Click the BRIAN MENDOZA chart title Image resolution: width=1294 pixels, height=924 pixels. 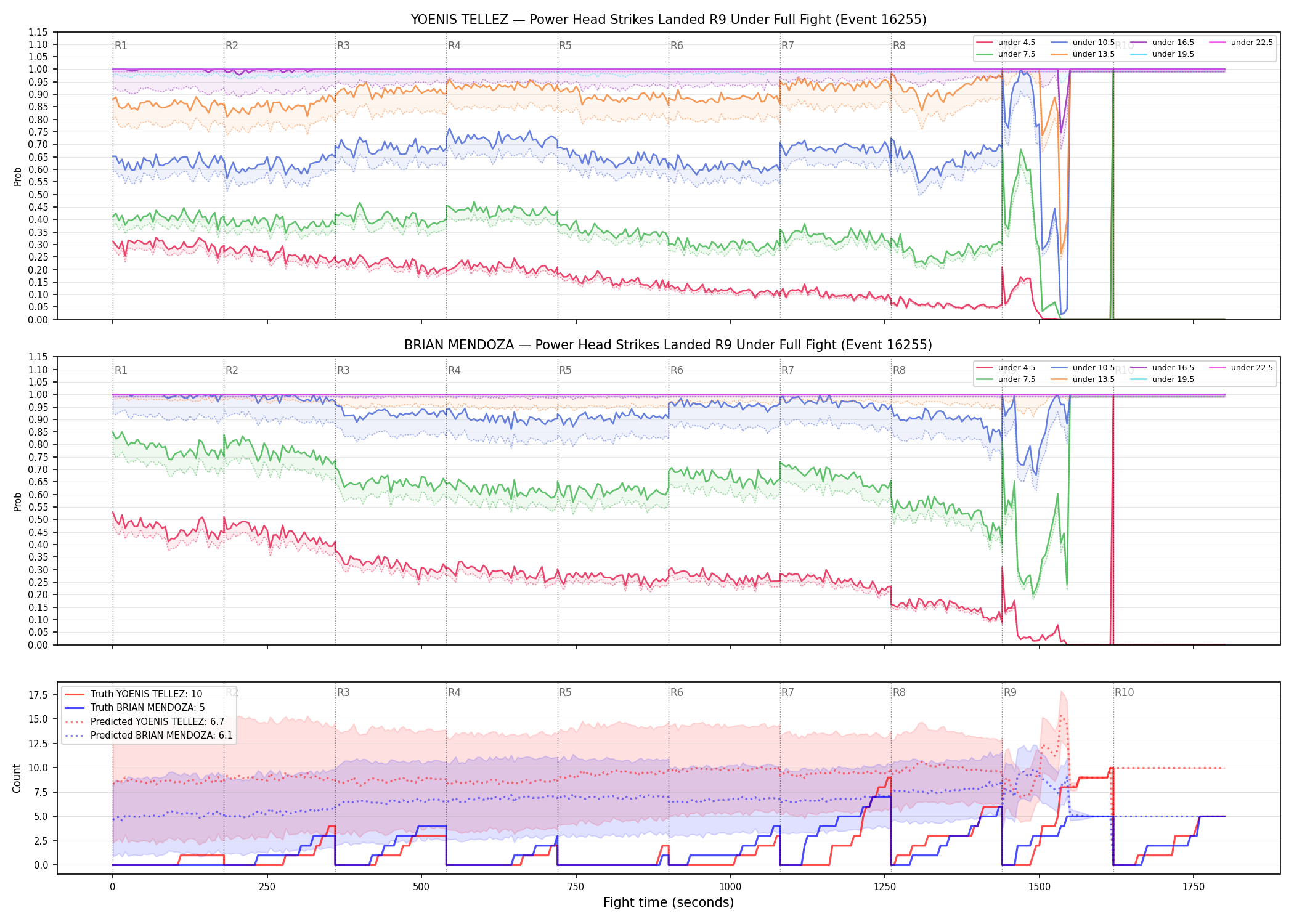click(669, 345)
